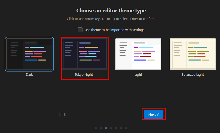Jump to the sixth step pagination dot
Screen dimensions: 220x133
[x=121, y=128]
